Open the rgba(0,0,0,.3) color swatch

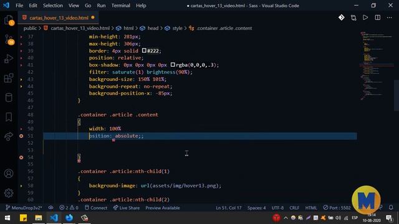[x=173, y=65]
